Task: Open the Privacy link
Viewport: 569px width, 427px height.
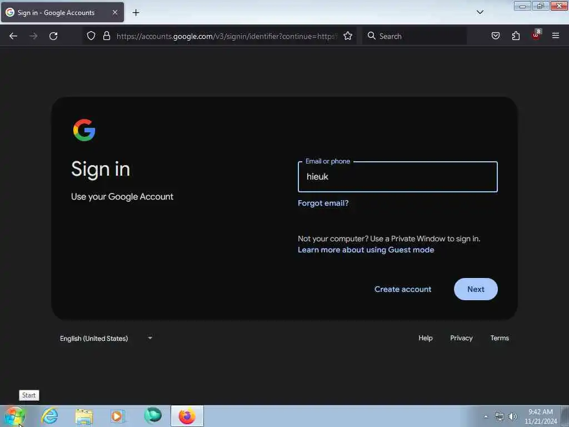Action: pyautogui.click(x=461, y=338)
